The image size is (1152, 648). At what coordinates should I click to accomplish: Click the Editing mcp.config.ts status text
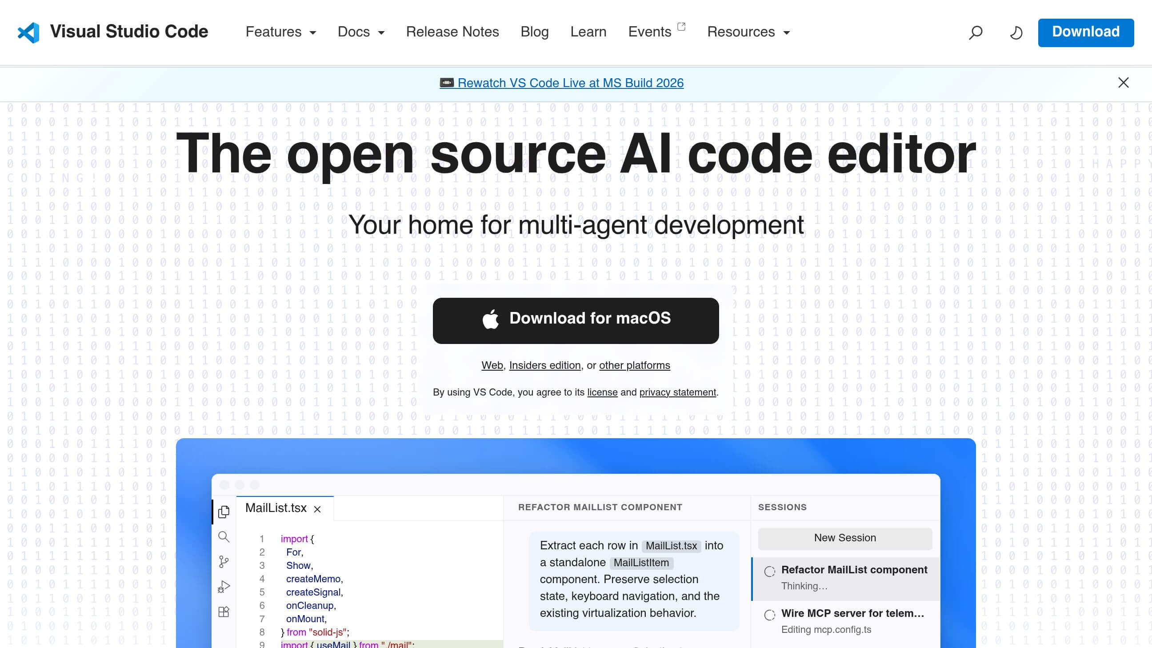click(x=826, y=630)
